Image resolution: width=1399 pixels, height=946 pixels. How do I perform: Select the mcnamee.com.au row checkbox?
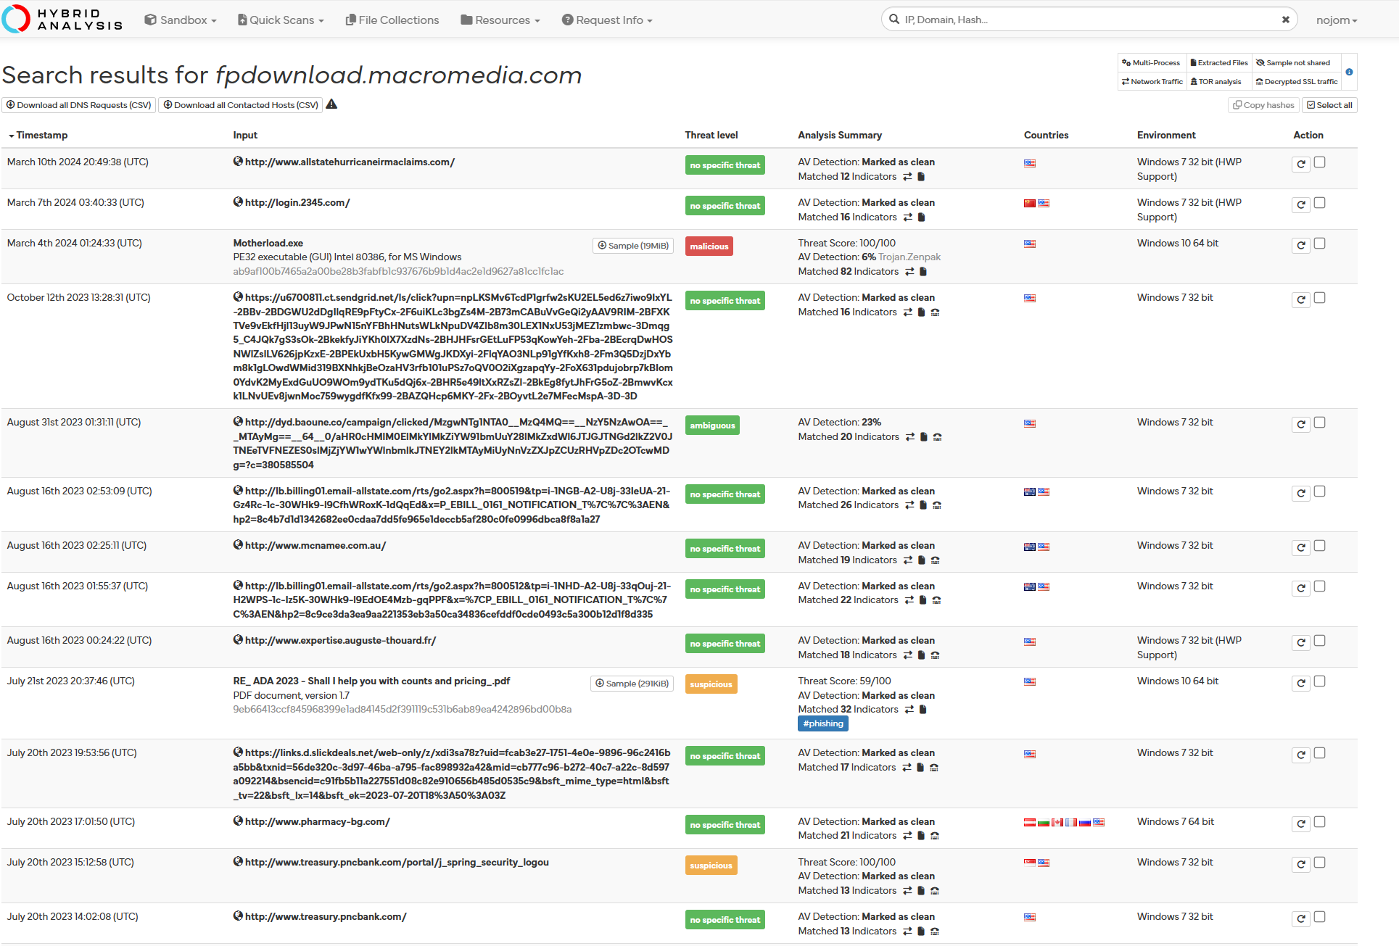(x=1320, y=546)
